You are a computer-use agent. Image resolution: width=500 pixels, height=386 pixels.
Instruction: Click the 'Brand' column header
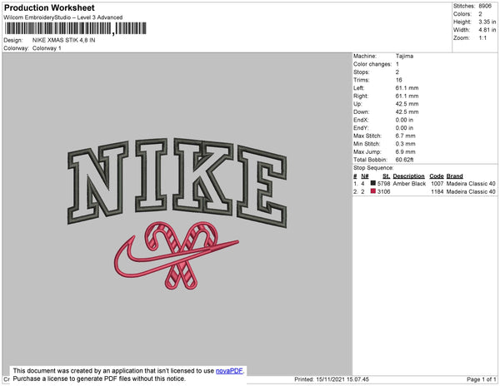pyautogui.click(x=454, y=176)
